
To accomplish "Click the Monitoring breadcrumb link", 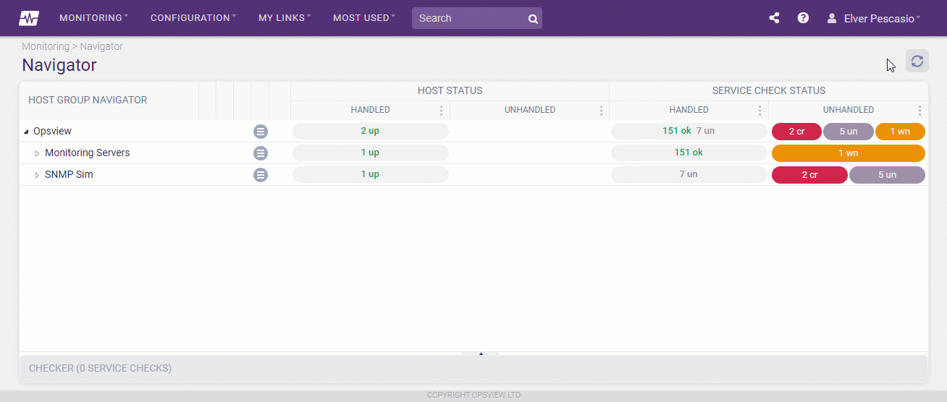I will (x=45, y=46).
